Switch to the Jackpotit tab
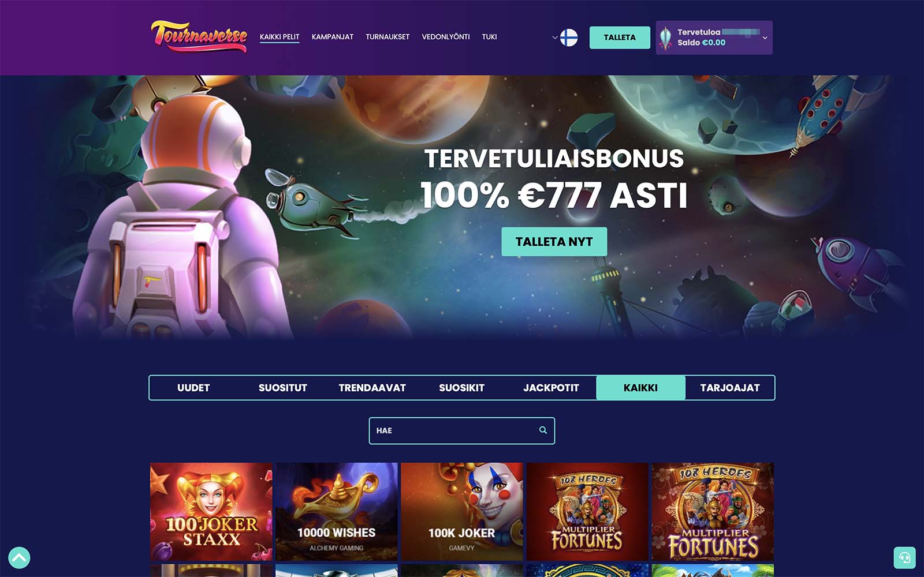This screenshot has width=924, height=577. (x=551, y=388)
